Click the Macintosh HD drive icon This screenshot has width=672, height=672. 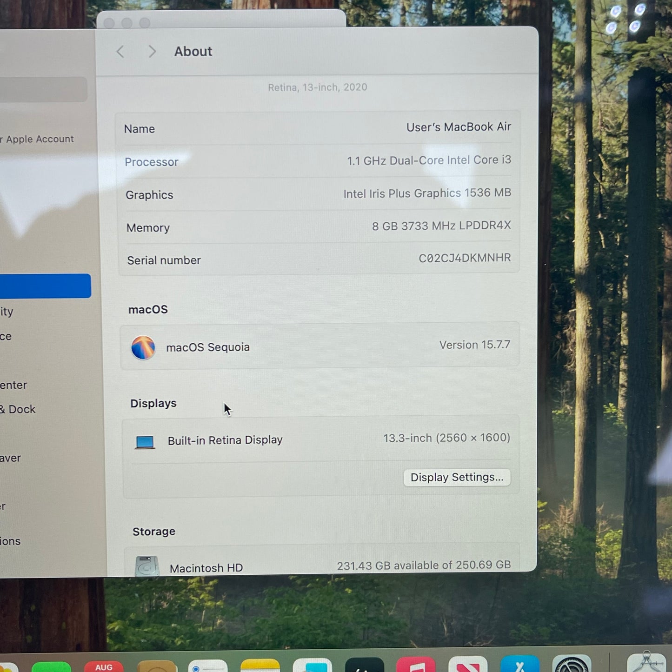tap(147, 566)
